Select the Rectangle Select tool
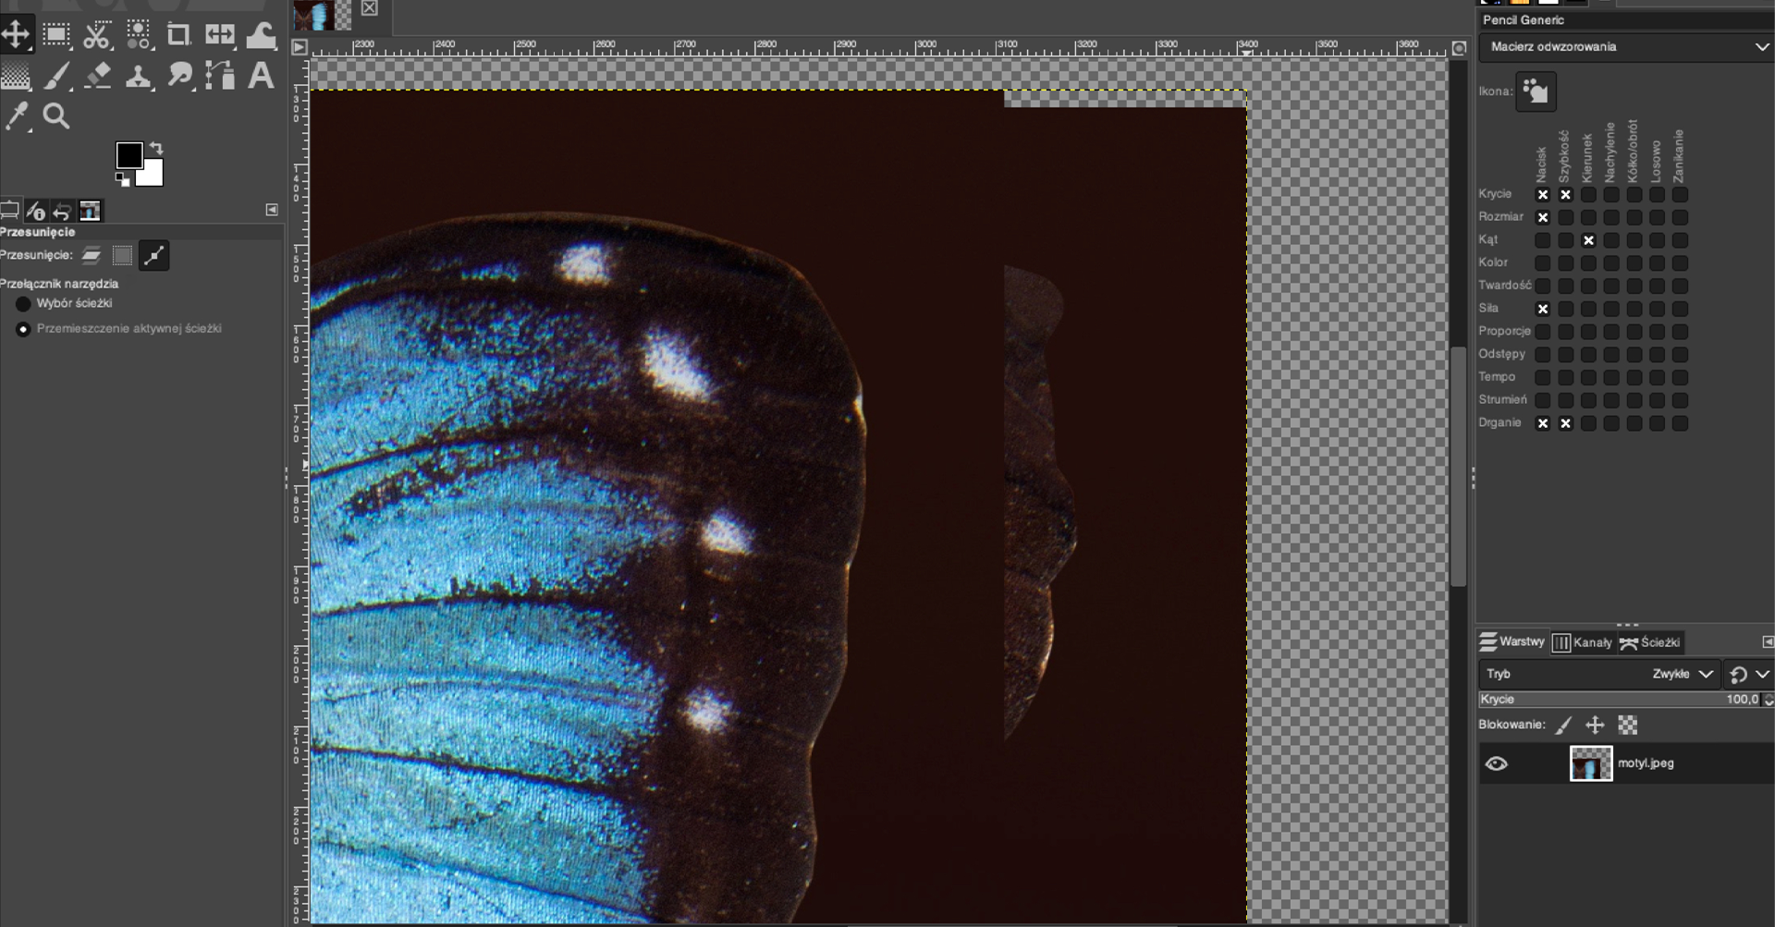The height and width of the screenshot is (927, 1775). 56,35
